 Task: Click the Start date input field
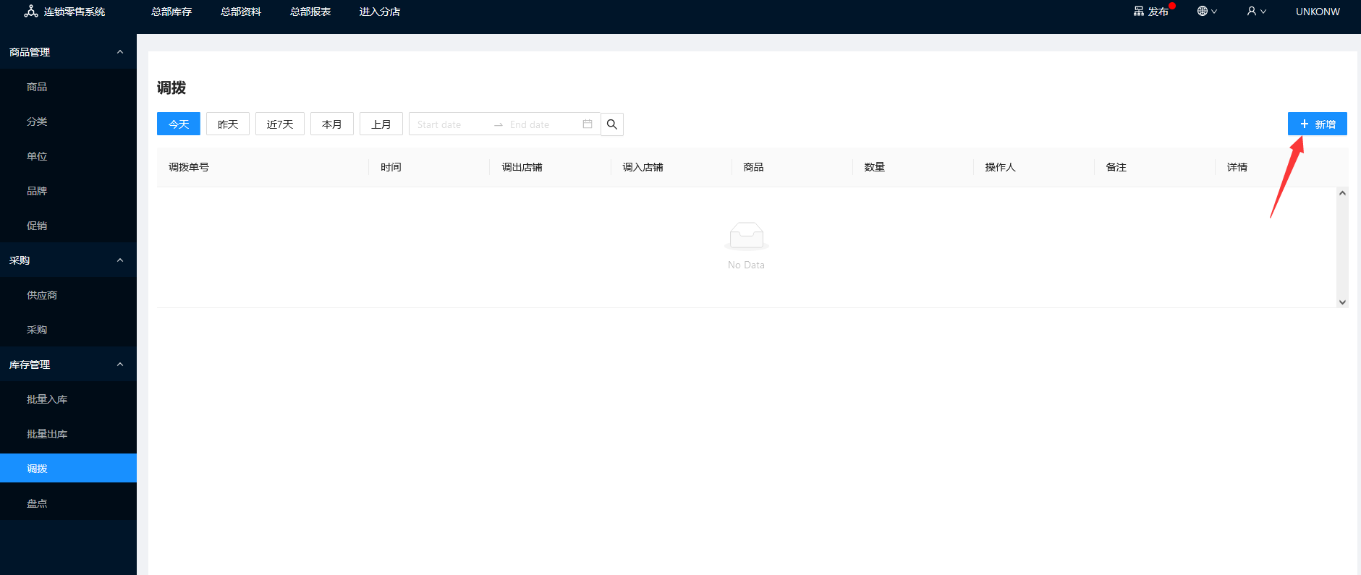(x=450, y=124)
